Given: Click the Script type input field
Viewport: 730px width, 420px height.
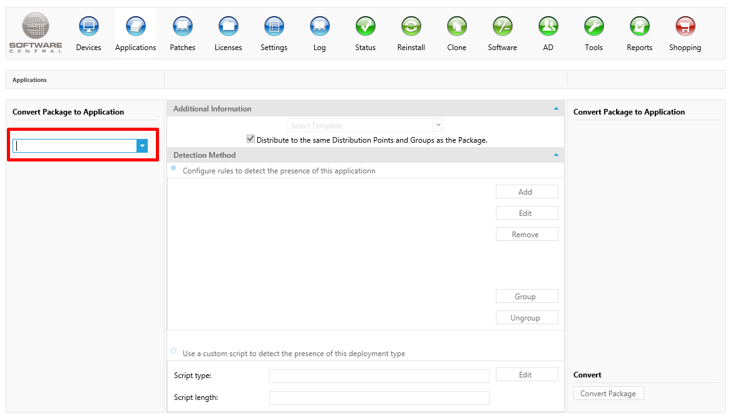Looking at the screenshot, I should [379, 376].
